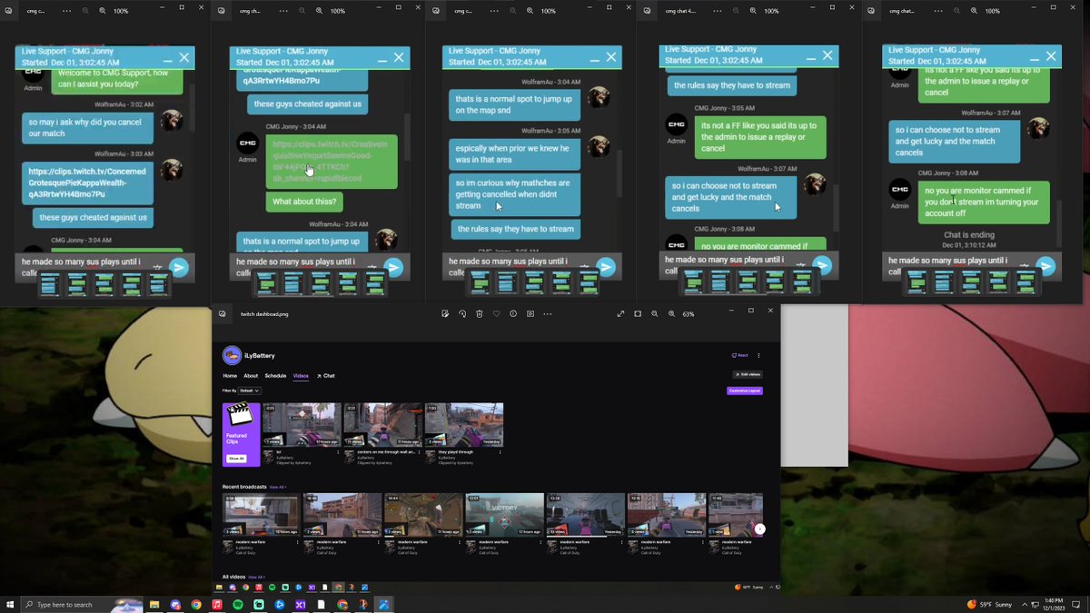Advance Recent broadcasts with the next arrow
The image size is (1090, 613).
point(759,529)
